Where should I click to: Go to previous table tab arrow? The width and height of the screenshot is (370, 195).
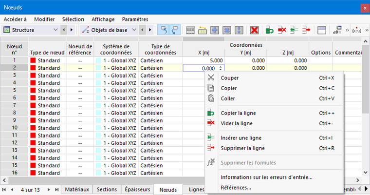point(12,190)
